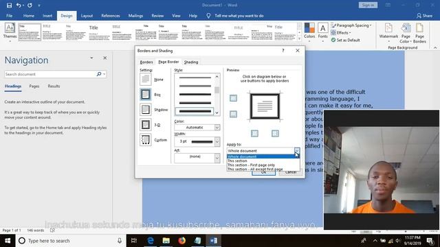Click the Task View taskbar icon
This screenshot has height=247, width=440.
click(x=134, y=241)
